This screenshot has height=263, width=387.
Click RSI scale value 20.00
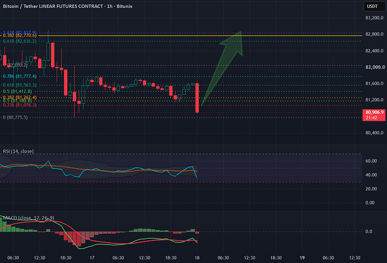pyautogui.click(x=371, y=189)
